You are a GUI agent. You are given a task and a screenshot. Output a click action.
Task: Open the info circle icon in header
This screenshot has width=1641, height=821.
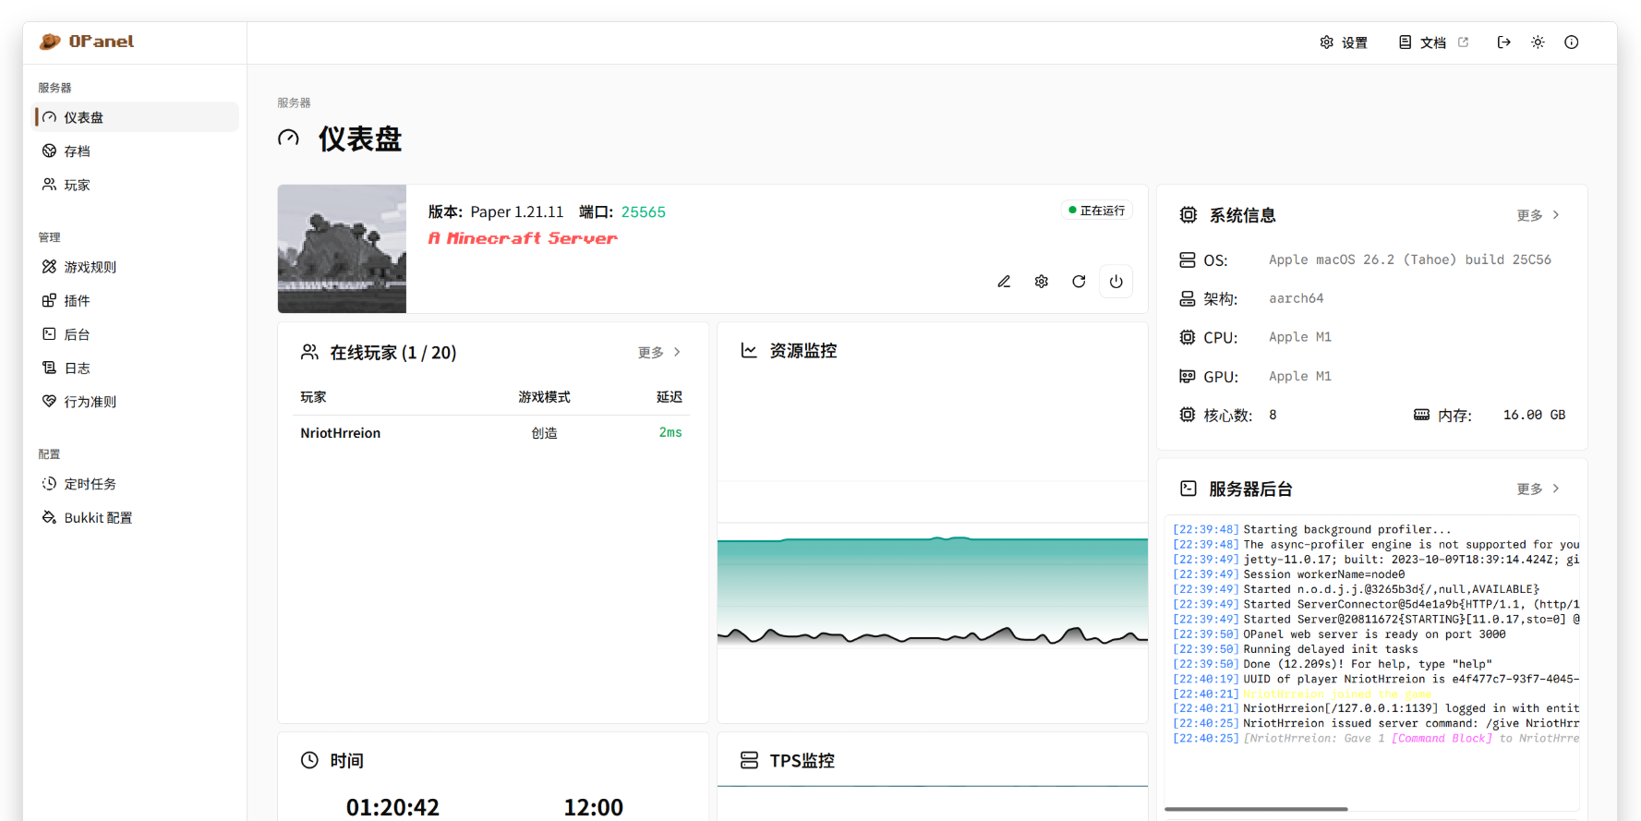(1572, 42)
